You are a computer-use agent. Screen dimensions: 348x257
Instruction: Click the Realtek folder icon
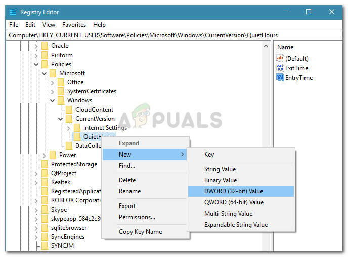point(45,182)
